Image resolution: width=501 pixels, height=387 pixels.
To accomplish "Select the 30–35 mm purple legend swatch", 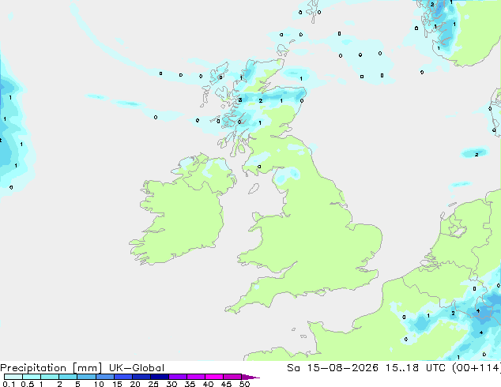I will click(x=177, y=377).
